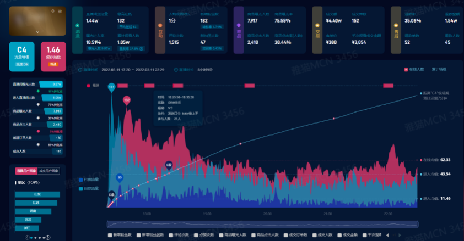Image resolution: width=464 pixels, height=241 pixels.
Task: Switch to 成交用户画像 tab
Action: click(49, 171)
